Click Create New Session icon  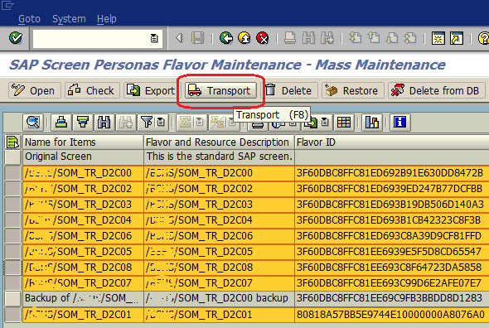[x=438, y=38]
